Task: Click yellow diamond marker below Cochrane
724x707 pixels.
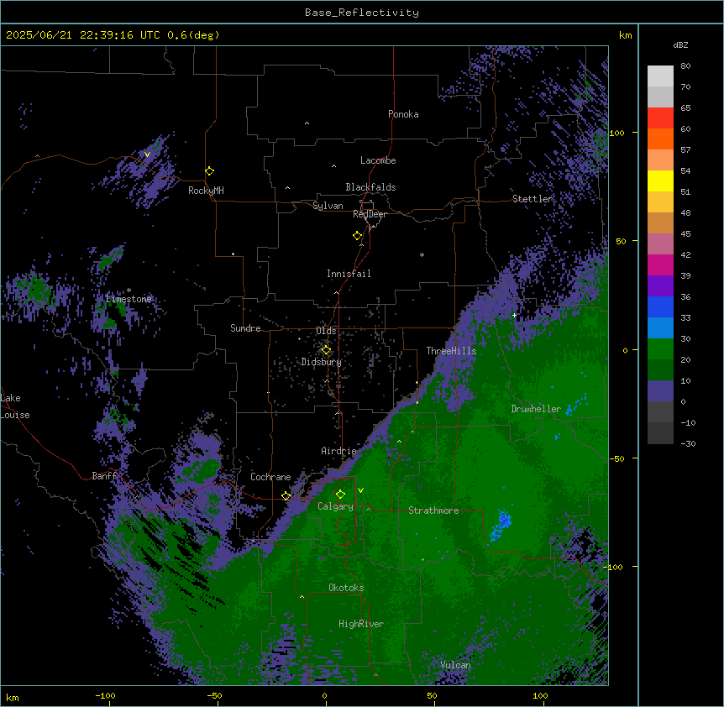Action: point(286,495)
